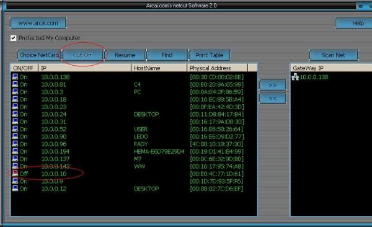
Task: Click the Find button
Action: [167, 55]
